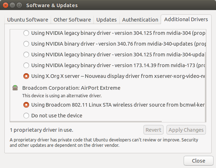The image size is (216, 168).
Task: Click the proprietary driver explanation paragraph
Action: 104,143
